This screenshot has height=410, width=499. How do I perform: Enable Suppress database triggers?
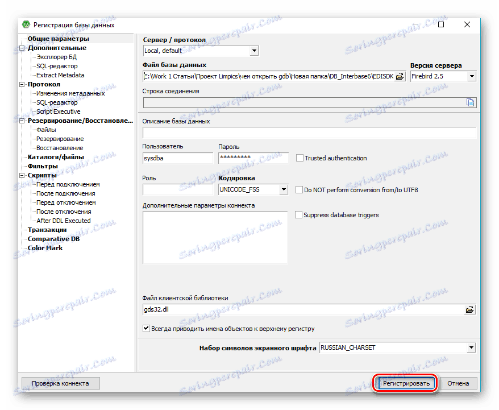[x=298, y=215]
